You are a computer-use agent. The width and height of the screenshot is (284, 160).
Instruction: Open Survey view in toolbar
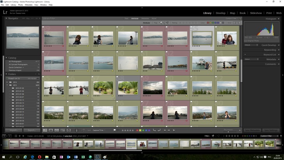(x=63, y=130)
